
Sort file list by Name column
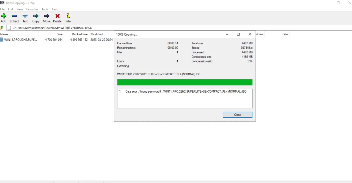(x=19, y=34)
